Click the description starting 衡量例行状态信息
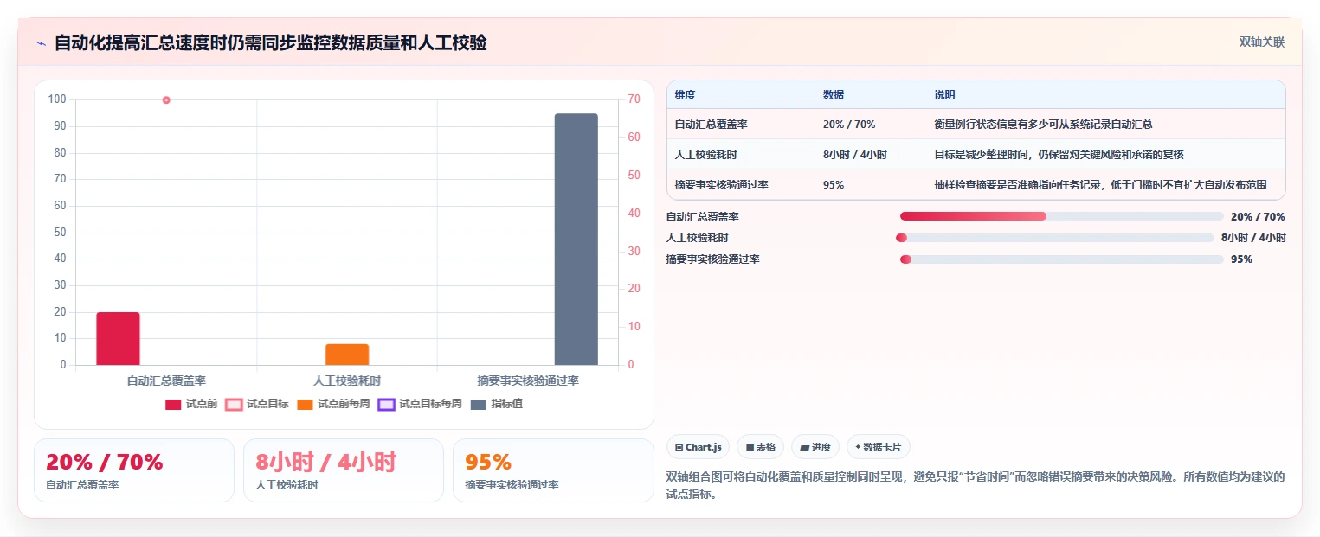 (x=1043, y=125)
